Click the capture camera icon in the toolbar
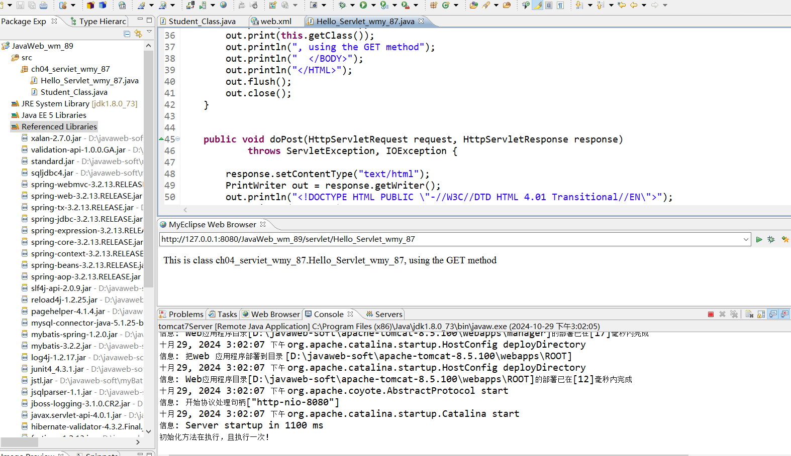This screenshot has width=791, height=456. (314, 5)
